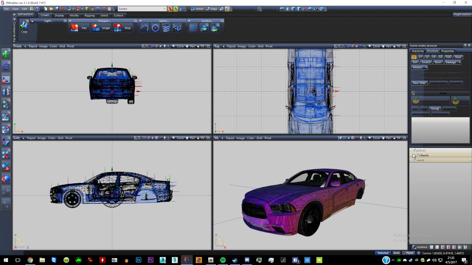Toggle visibility checkbox of .mesh node
This screenshot has width=472, height=265.
(414, 160)
